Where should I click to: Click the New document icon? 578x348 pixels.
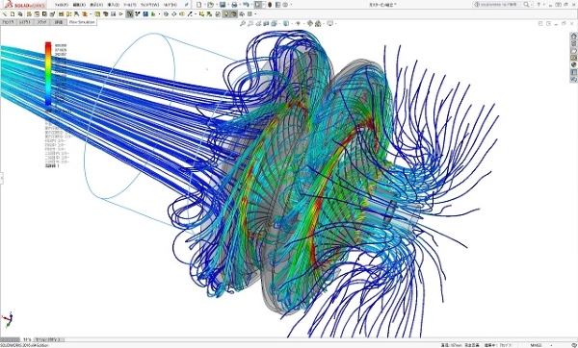point(199,5)
